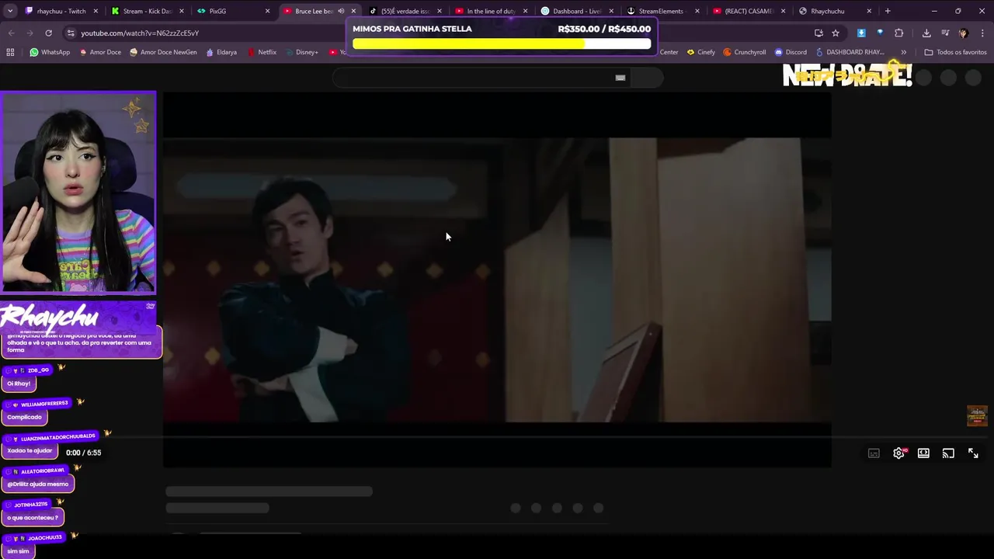
Task: Close the Bruce Lee YouTube tab
Action: click(x=353, y=11)
